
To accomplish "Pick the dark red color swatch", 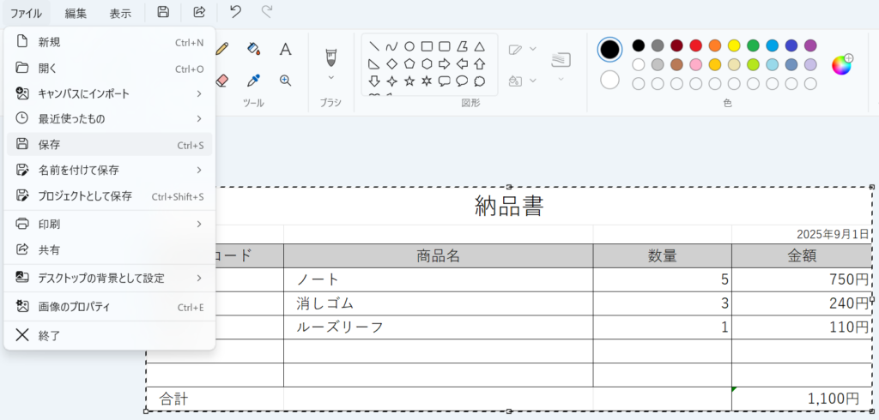I will click(x=676, y=45).
